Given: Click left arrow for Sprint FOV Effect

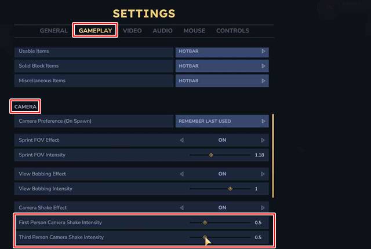Looking at the screenshot, I should click(x=181, y=140).
